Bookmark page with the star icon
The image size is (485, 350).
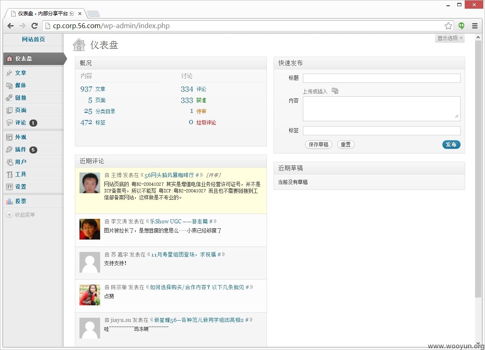tap(448, 26)
